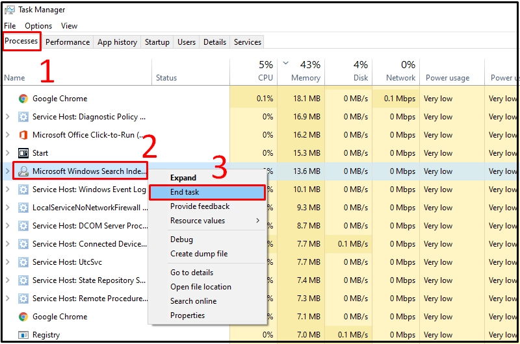This screenshot has height=344, width=520.
Task: Expand Service Host: Windows Event Log group
Action: 8,190
